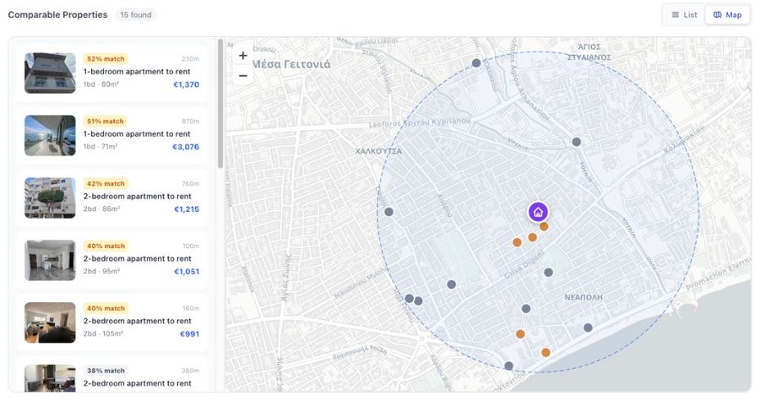Select gray marker at circle's bottom edge

click(508, 365)
